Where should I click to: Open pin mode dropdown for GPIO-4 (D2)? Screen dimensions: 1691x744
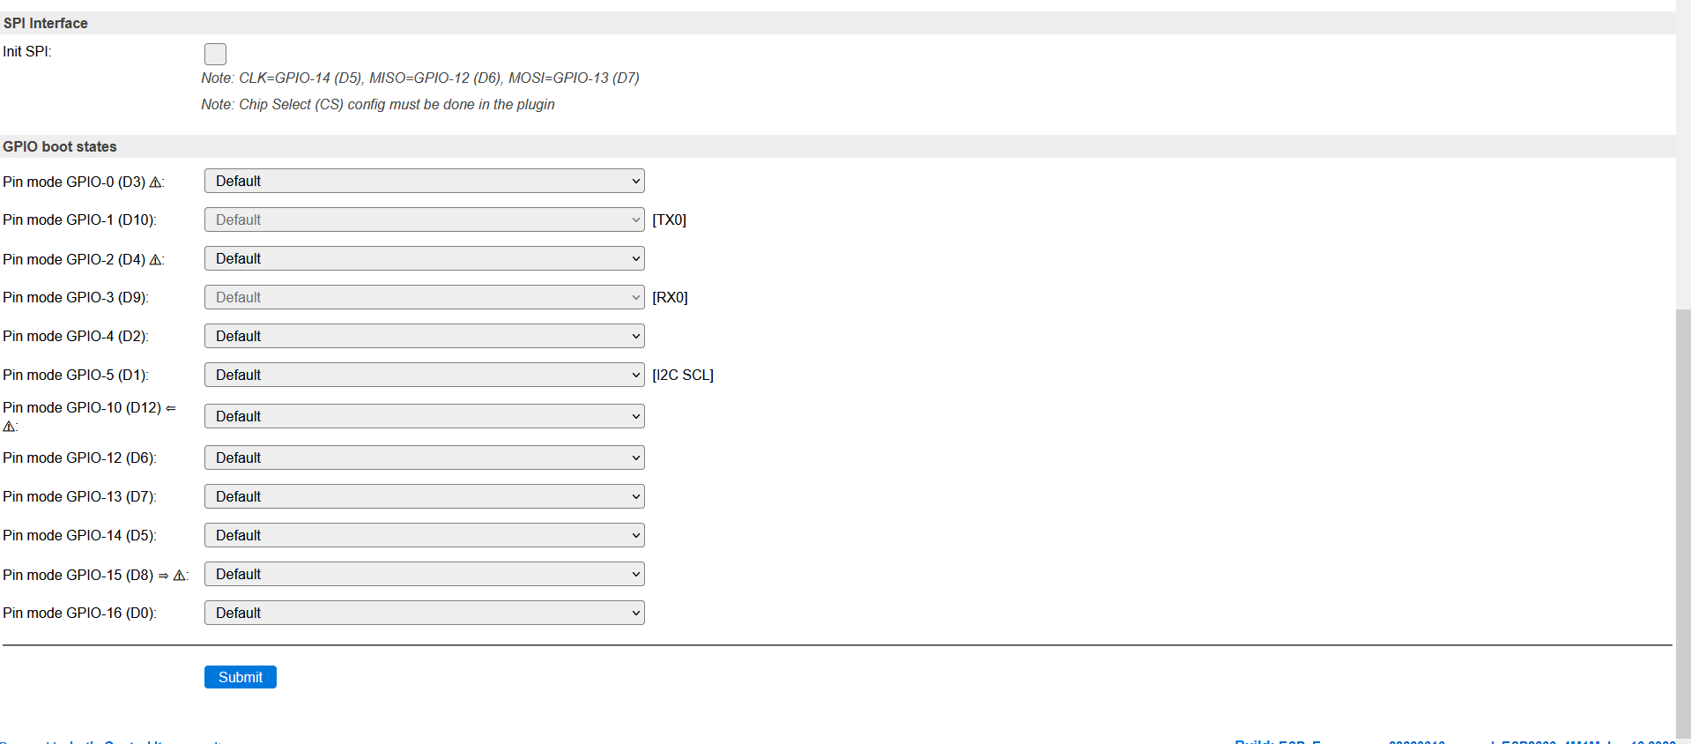424,336
